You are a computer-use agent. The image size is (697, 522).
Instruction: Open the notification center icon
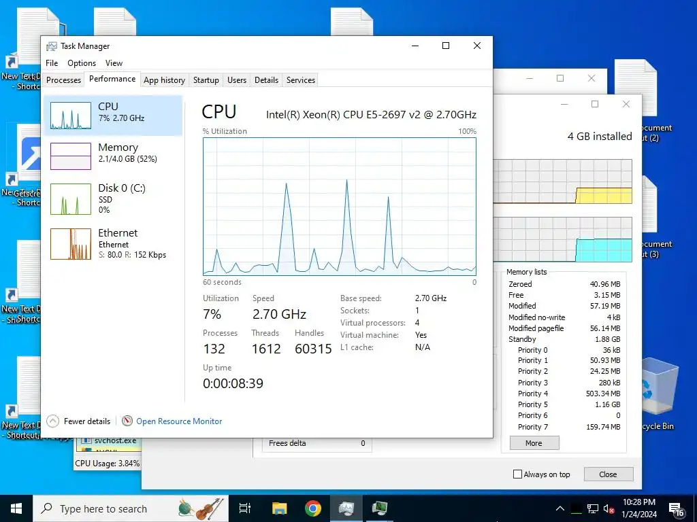point(677,510)
